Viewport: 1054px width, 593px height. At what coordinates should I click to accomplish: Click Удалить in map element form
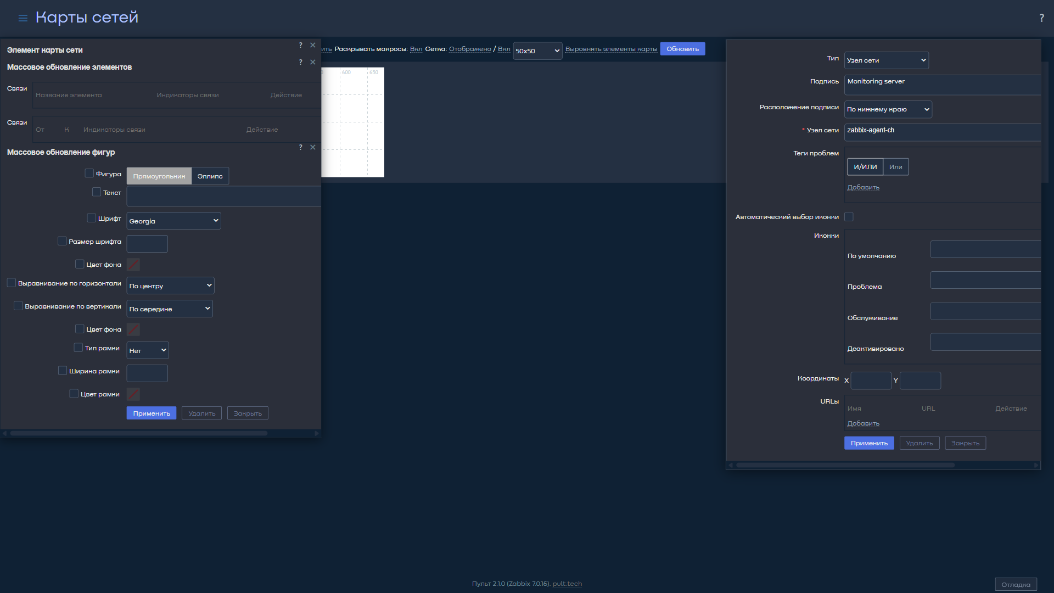[x=920, y=443]
